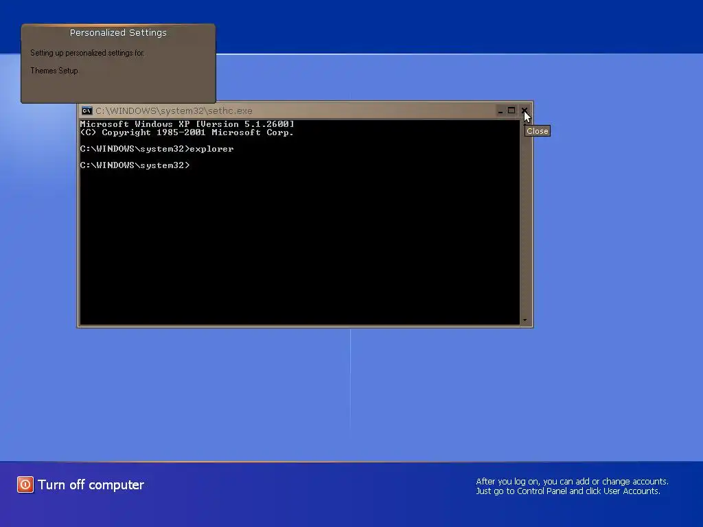Click the Themes Setup text
The height and width of the screenshot is (527, 703).
(54, 71)
